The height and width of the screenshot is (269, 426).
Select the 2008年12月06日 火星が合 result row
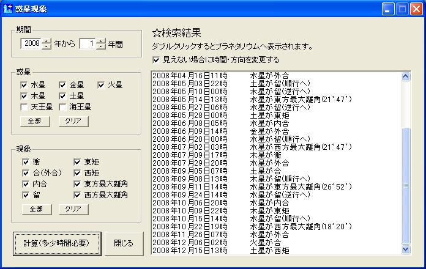coord(269,243)
